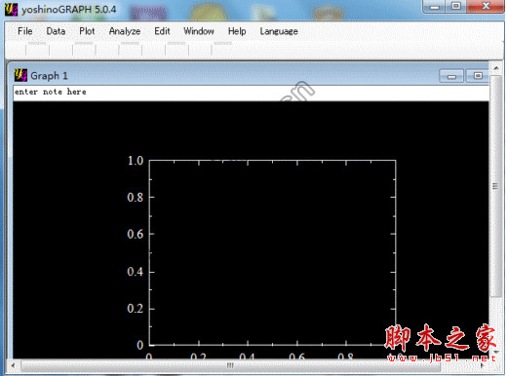Viewport: 508px width, 376px height.
Task: Open the Window menu
Action: click(199, 31)
